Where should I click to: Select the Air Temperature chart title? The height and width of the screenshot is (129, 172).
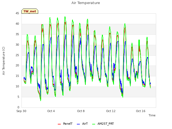point(86,3)
